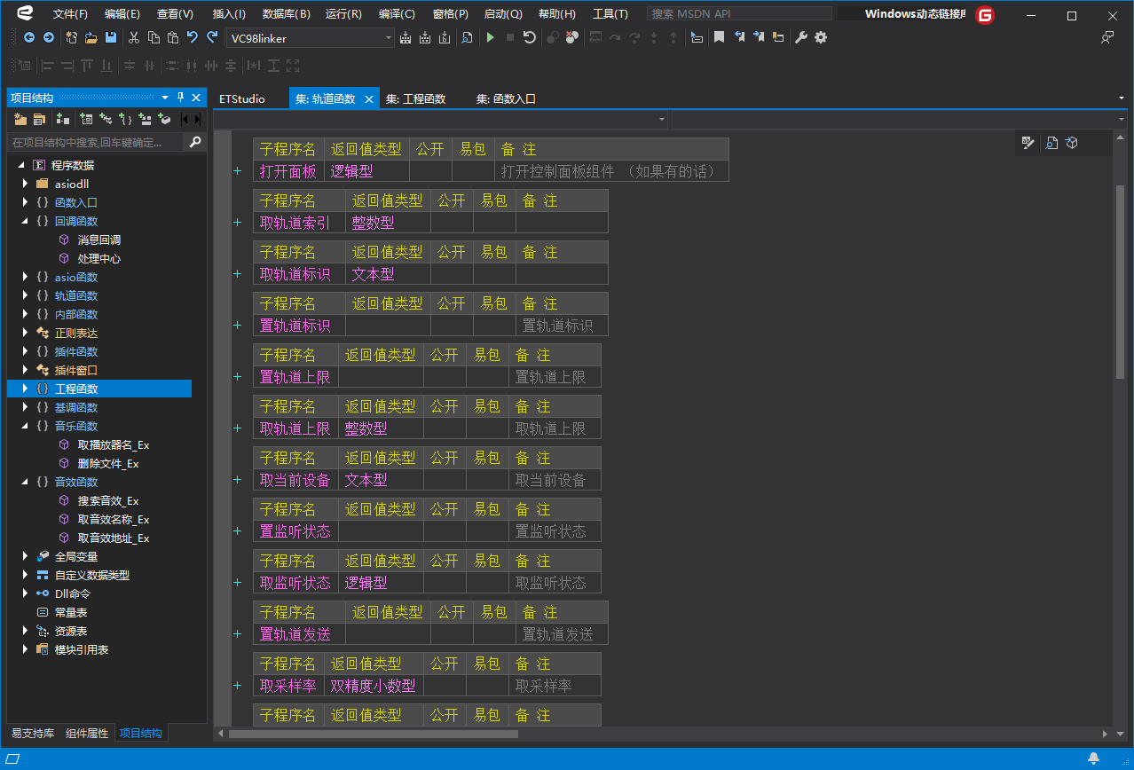The height and width of the screenshot is (770, 1134).
Task: Select 处理中心 in the project tree
Action: [99, 258]
